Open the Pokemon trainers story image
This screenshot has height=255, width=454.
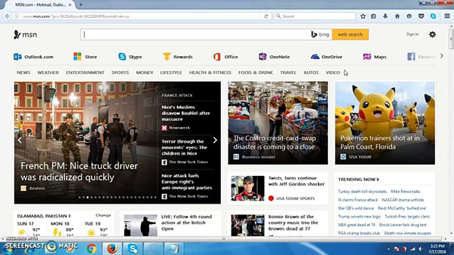click(x=385, y=123)
